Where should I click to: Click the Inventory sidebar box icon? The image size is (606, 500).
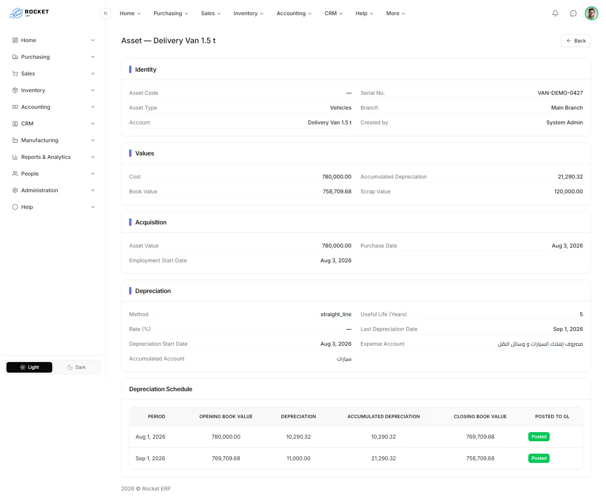tap(15, 90)
